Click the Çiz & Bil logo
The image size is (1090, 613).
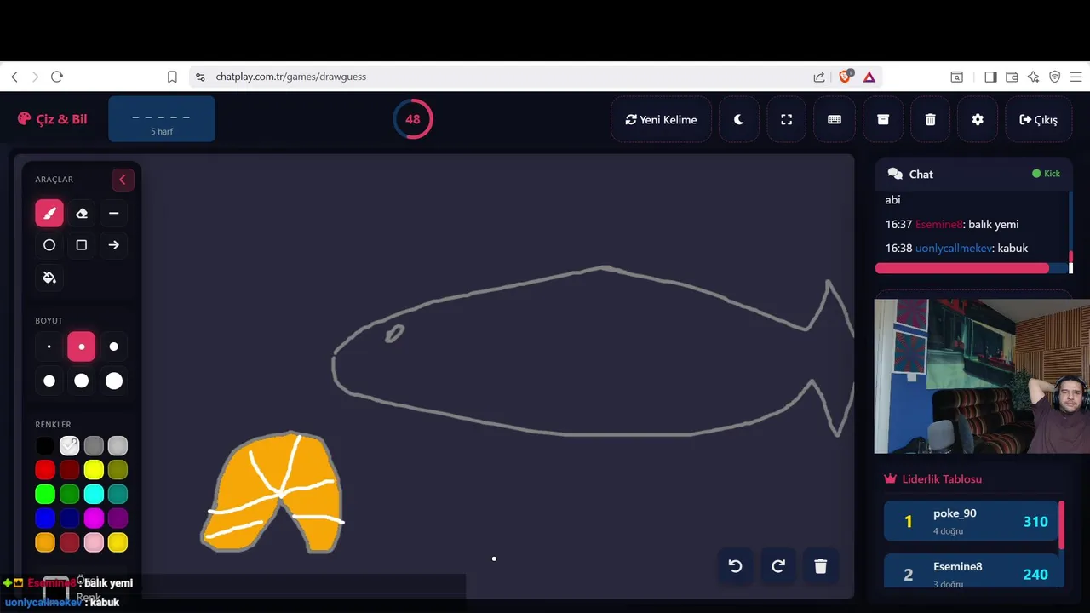tap(52, 119)
